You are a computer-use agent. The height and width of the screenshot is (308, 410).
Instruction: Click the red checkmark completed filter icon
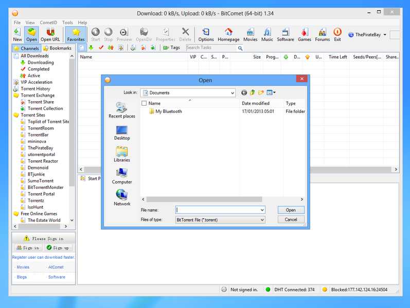coord(101,48)
